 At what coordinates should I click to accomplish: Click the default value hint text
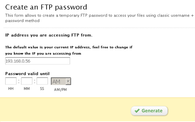[x=69, y=50]
